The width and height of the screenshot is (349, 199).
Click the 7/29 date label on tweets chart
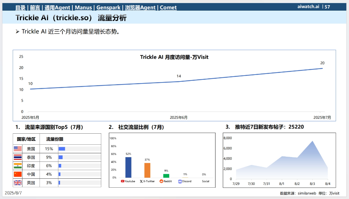point(236,184)
